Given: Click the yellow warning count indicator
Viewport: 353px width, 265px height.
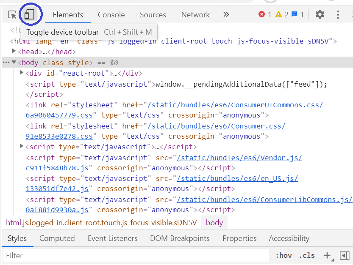Looking at the screenshot, I should (282, 15).
